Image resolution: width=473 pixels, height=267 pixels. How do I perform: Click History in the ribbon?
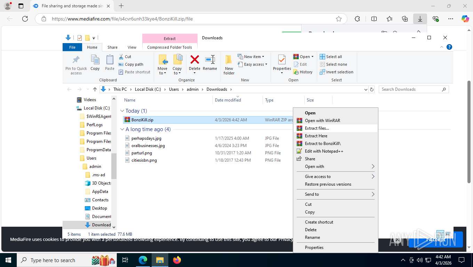pyautogui.click(x=303, y=72)
